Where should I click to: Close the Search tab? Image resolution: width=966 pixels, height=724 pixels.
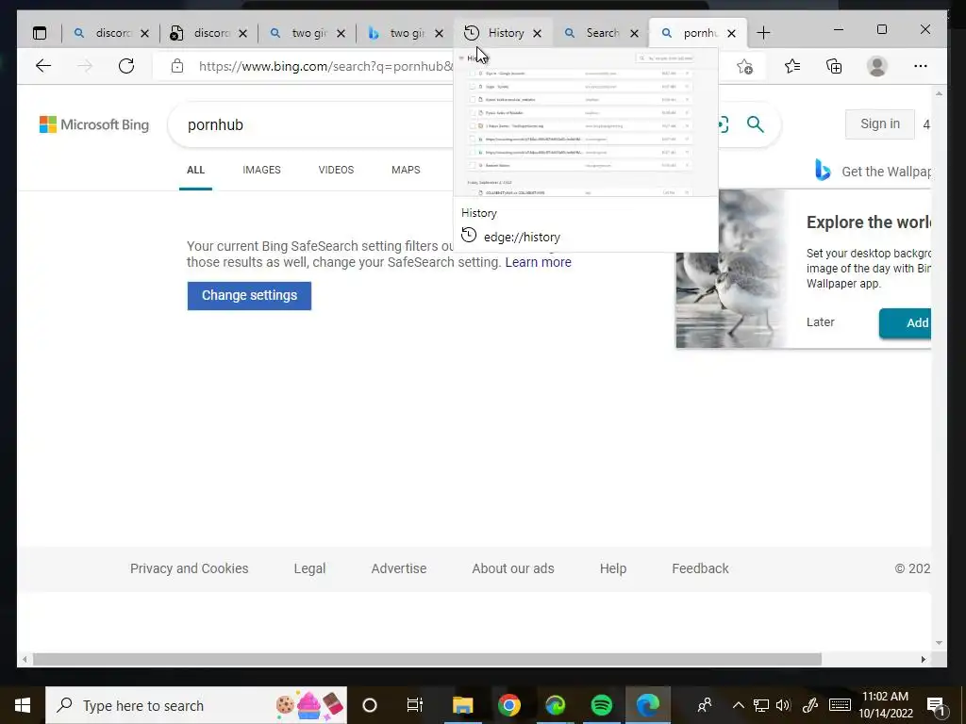point(635,33)
